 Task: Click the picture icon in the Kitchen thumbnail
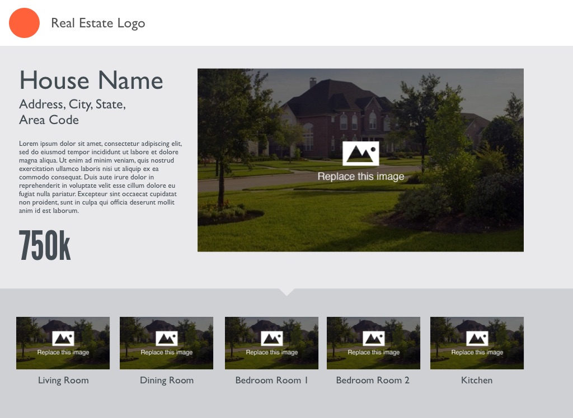coord(477,339)
